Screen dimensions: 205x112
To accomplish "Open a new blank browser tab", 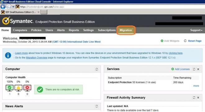I will point(44,12).
